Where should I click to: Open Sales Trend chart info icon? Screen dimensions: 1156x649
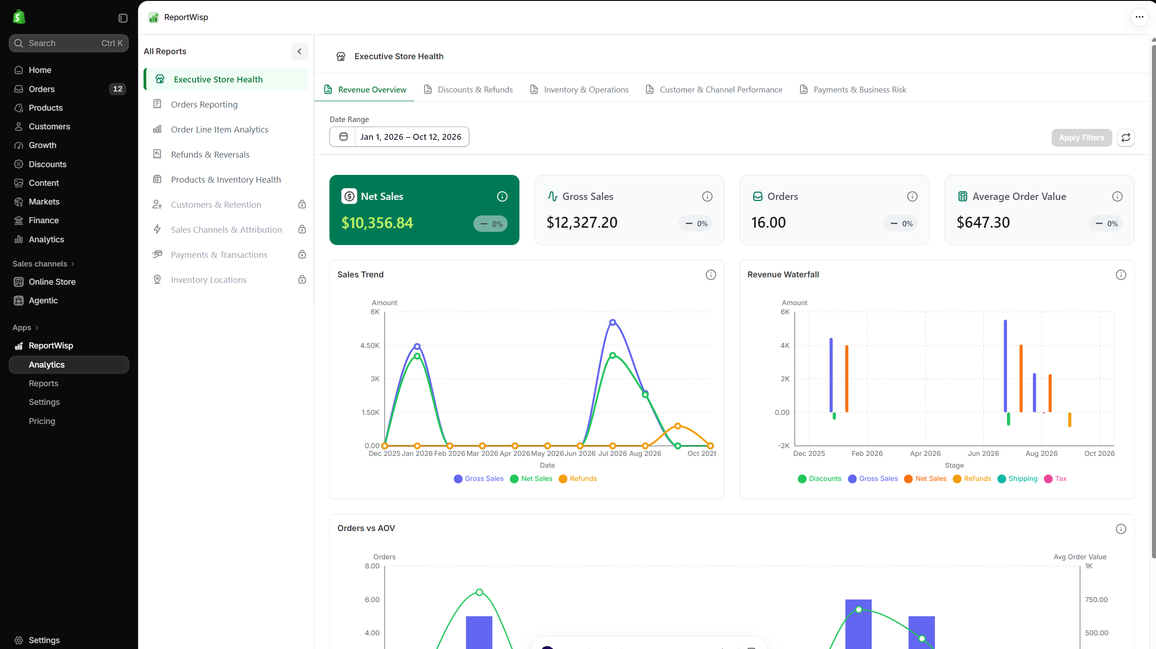click(x=711, y=275)
